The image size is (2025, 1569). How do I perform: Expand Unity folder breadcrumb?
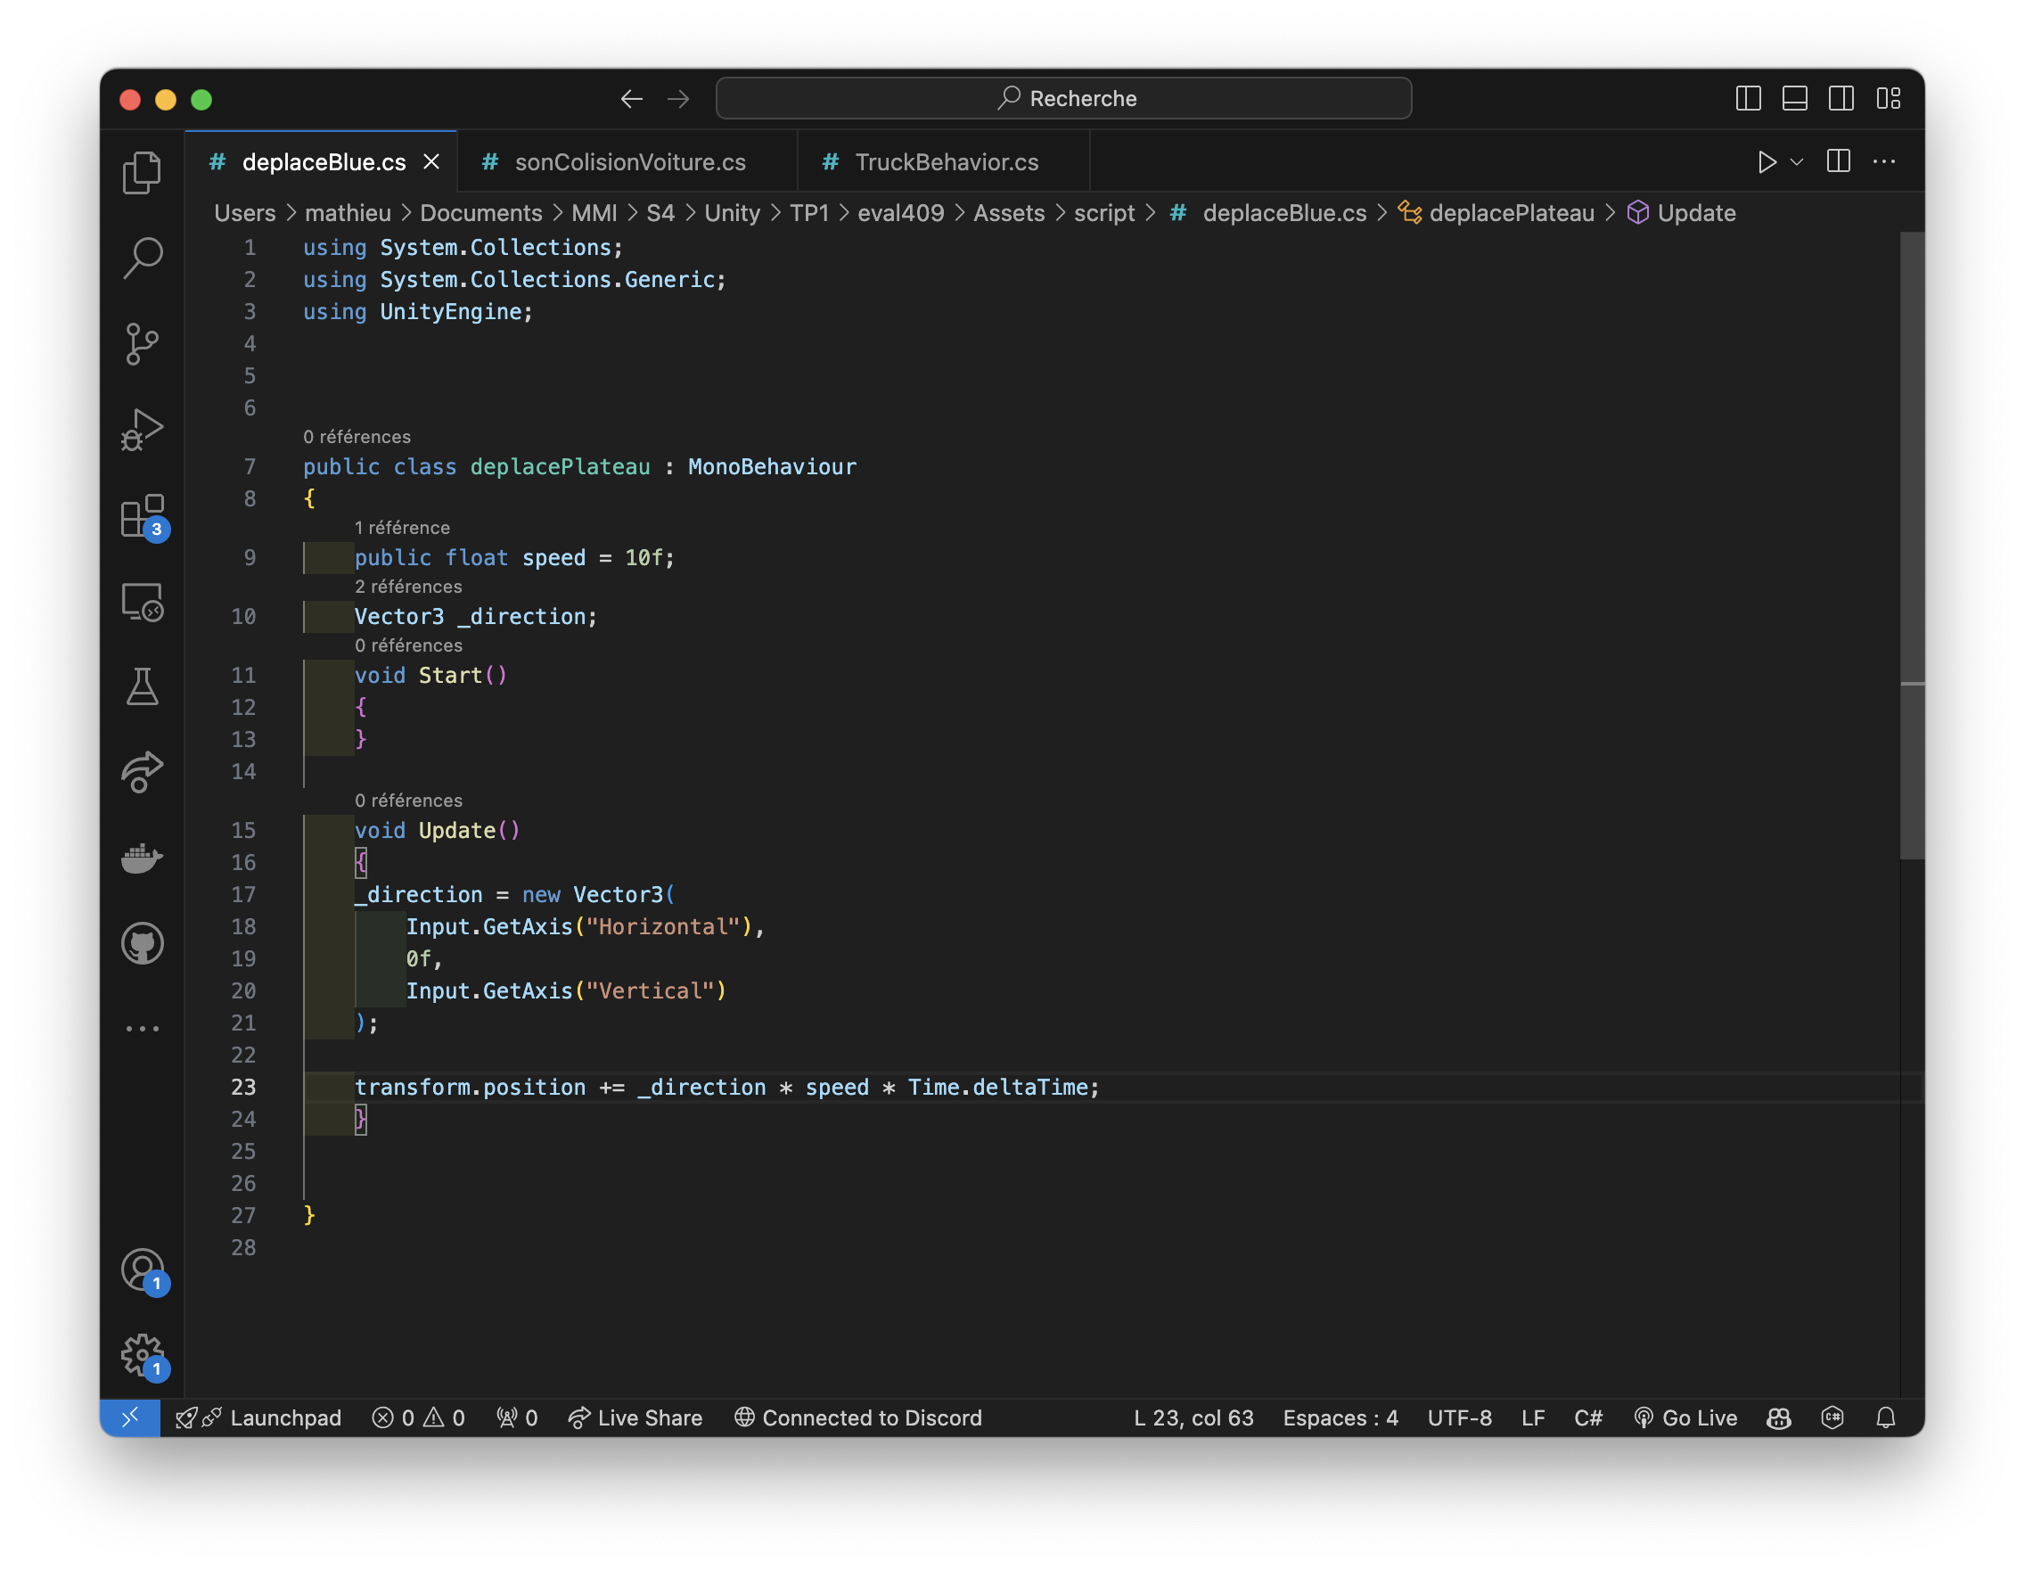[x=732, y=213]
